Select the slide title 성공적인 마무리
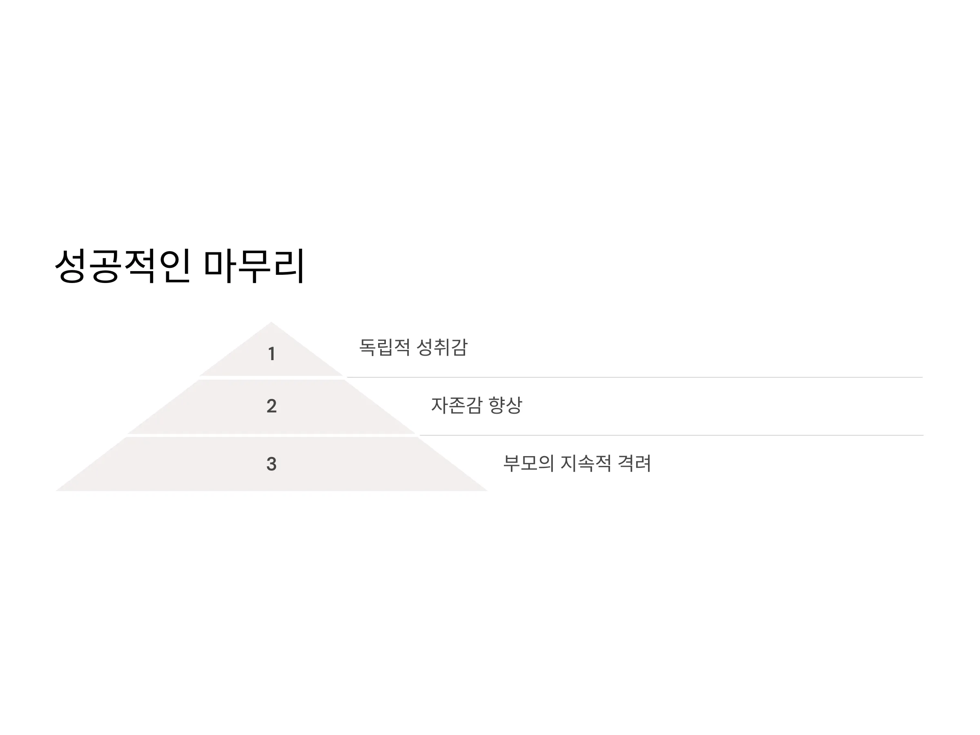The width and height of the screenshot is (980, 735). [x=179, y=266]
